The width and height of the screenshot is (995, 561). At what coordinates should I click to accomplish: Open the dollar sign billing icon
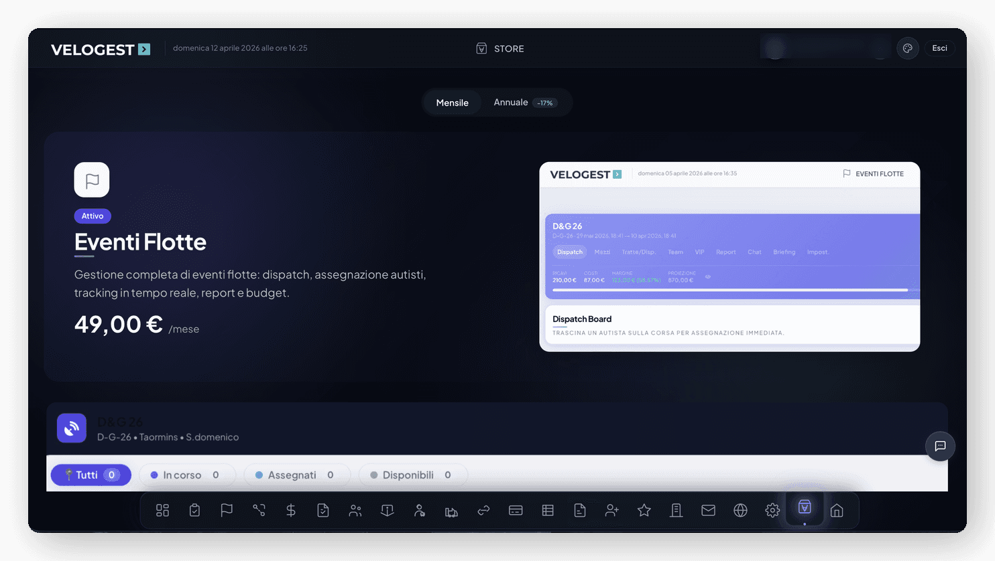(290, 510)
